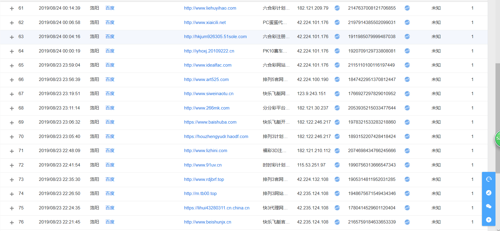Click chart icon next to 1893152207428418424

click(407, 136)
